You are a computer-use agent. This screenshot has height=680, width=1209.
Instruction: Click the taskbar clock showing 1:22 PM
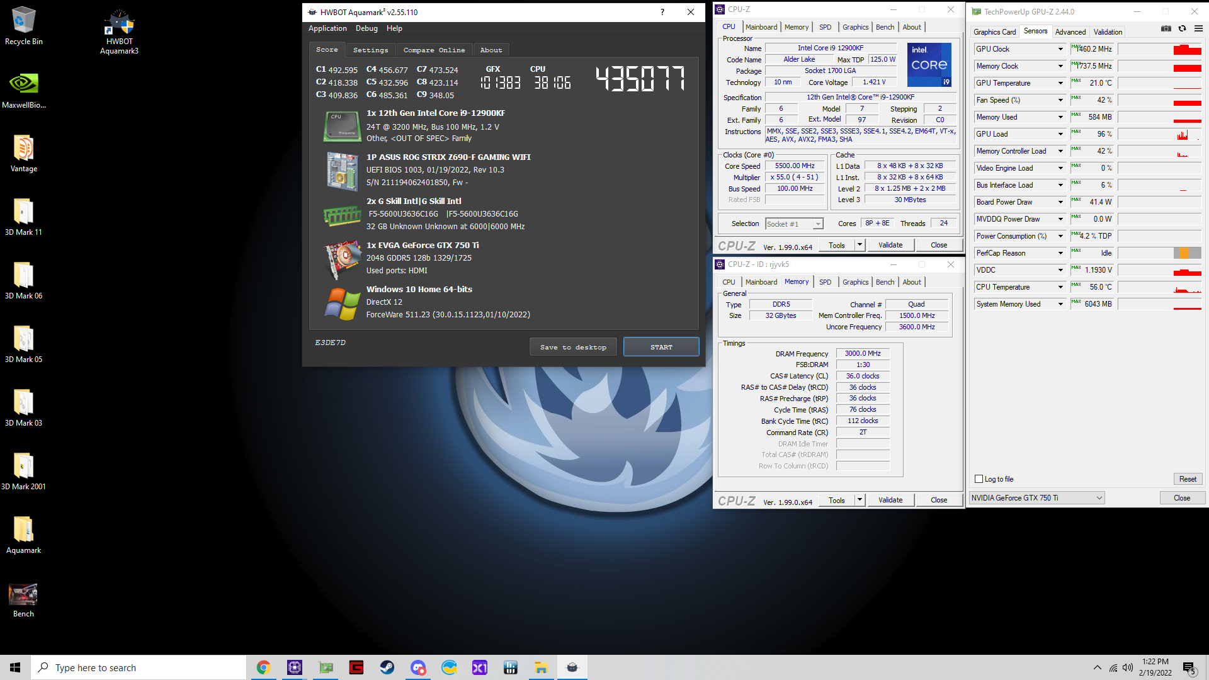1155,667
